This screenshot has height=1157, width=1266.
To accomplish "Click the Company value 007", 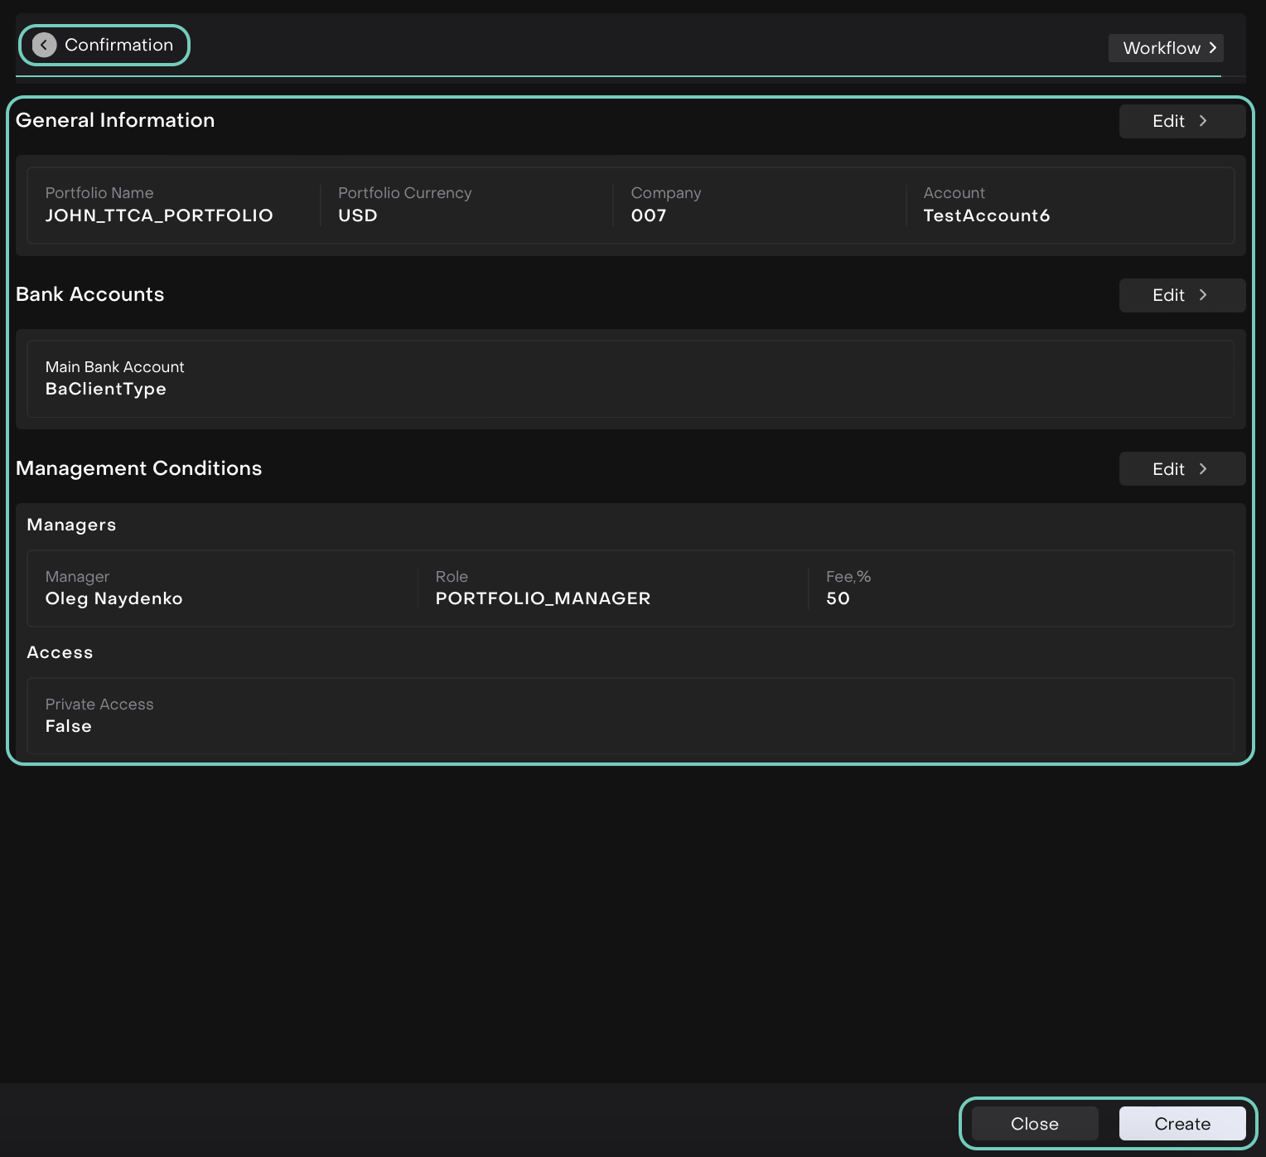I will pyautogui.click(x=648, y=215).
